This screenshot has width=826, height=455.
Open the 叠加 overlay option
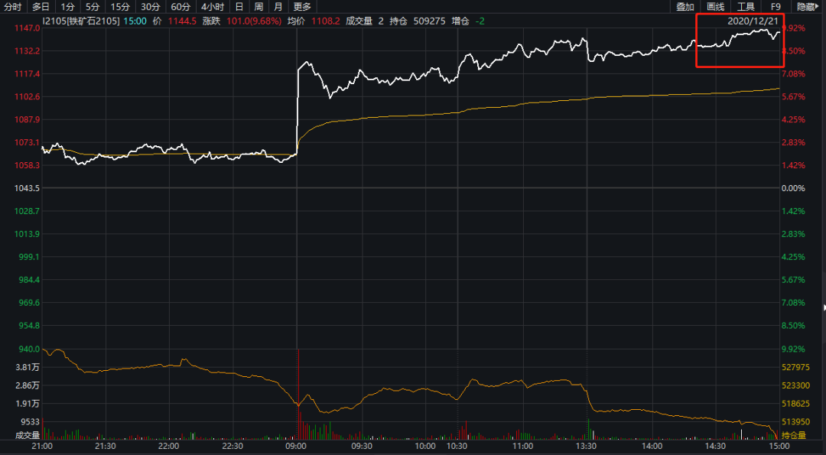point(685,6)
